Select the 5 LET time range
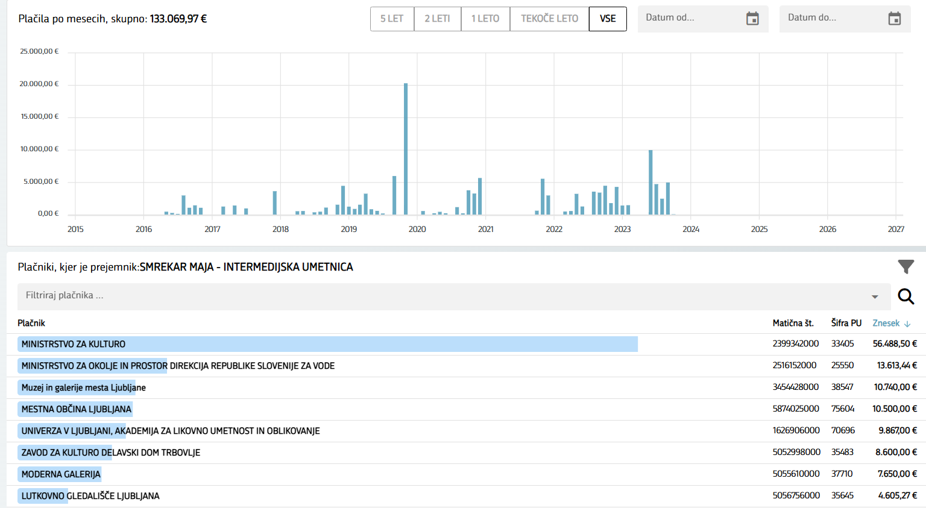 [x=392, y=19]
